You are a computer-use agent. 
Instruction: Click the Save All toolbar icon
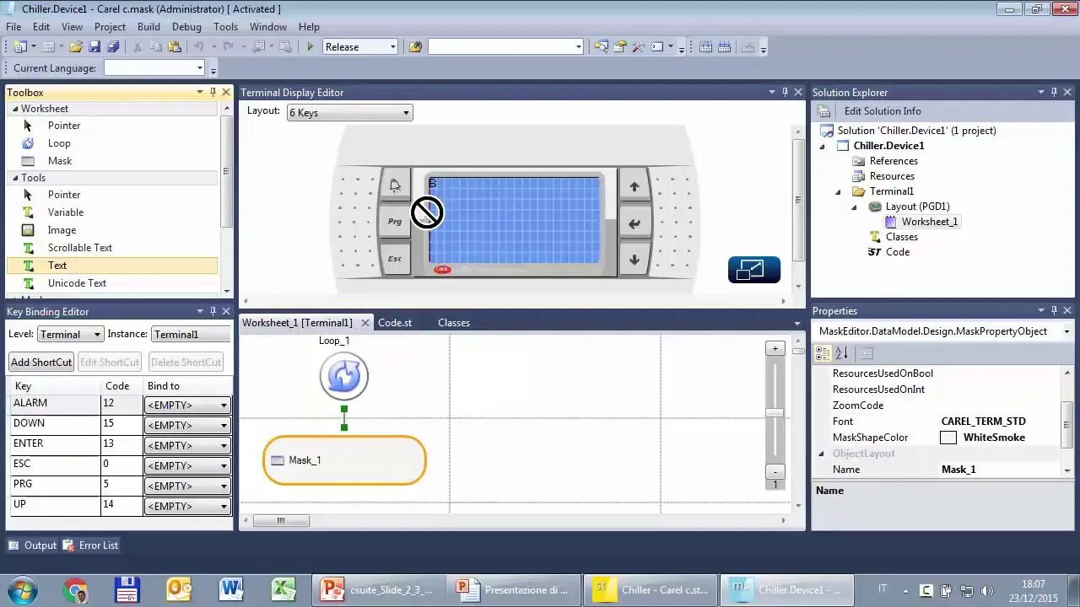[113, 47]
